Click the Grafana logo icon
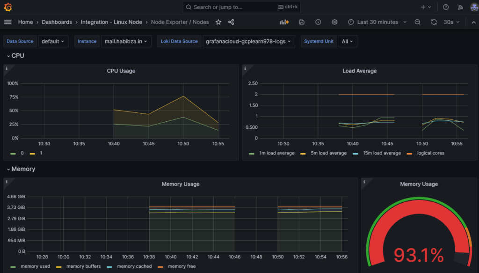This screenshot has width=479, height=273. click(8, 7)
